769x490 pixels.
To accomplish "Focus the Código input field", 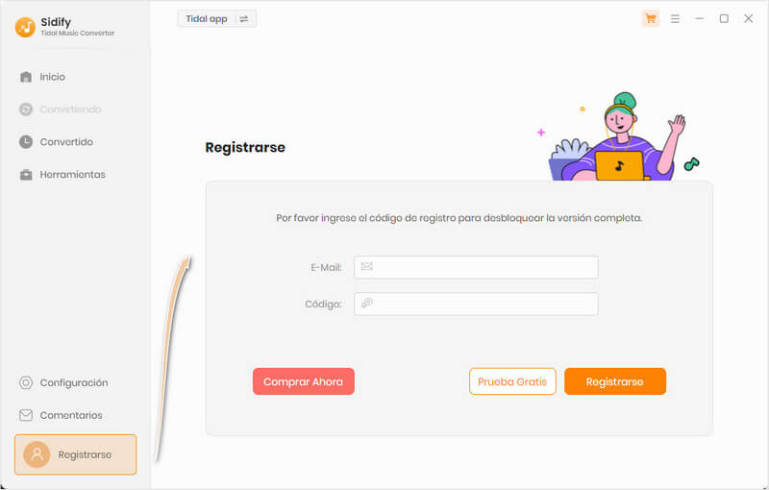I will click(x=476, y=305).
